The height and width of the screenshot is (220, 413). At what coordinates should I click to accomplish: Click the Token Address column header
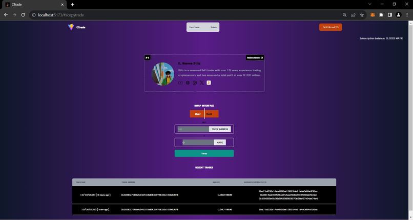pos(128,183)
